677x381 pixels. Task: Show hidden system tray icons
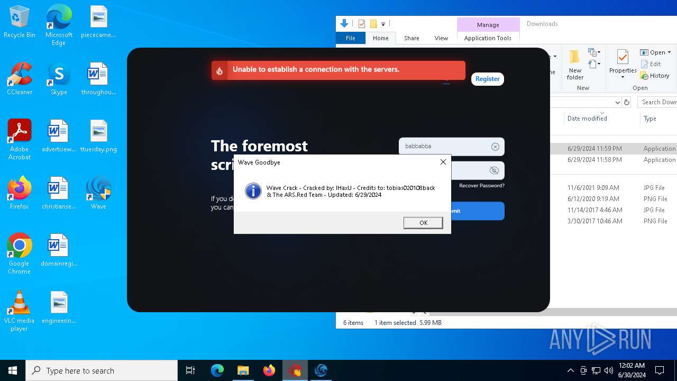pos(570,370)
